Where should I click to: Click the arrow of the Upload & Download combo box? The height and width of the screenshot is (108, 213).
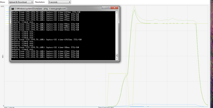[x=32, y=2]
